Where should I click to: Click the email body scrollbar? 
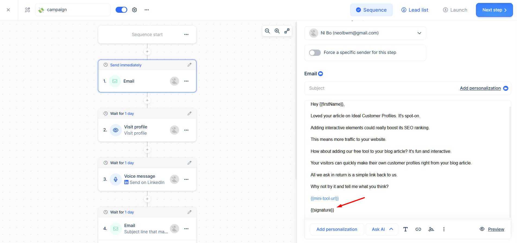pos(510,162)
